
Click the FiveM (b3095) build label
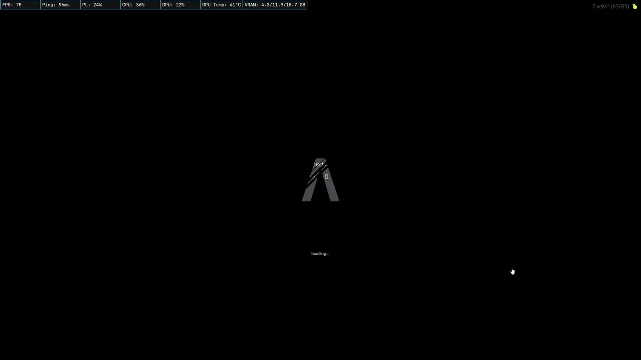(611, 6)
